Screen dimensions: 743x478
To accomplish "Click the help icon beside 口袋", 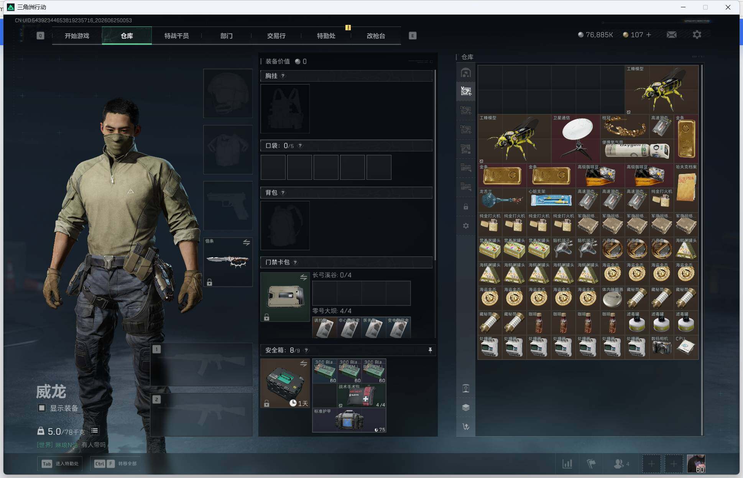I will click(300, 146).
